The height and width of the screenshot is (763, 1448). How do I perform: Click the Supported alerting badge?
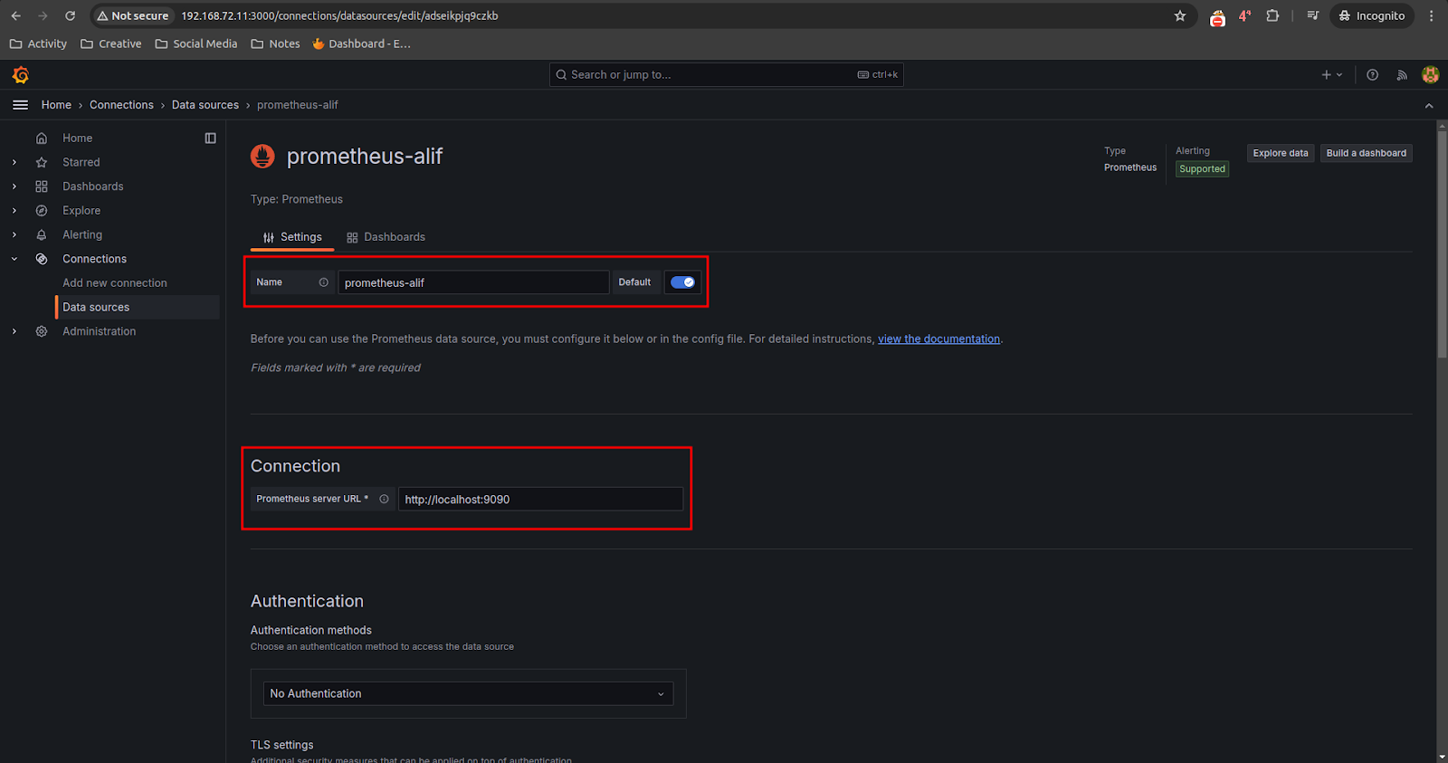pyautogui.click(x=1202, y=169)
